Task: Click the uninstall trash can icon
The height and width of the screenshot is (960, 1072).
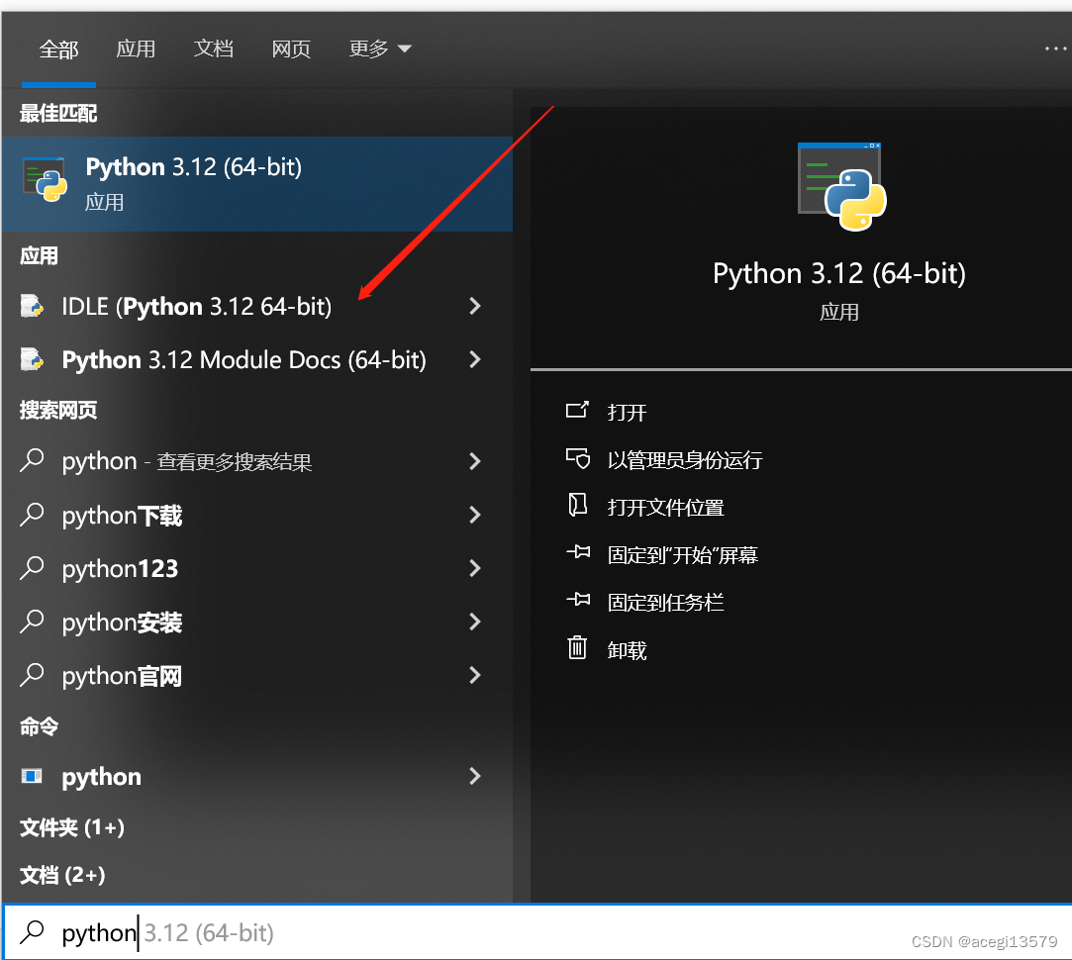Action: (577, 647)
